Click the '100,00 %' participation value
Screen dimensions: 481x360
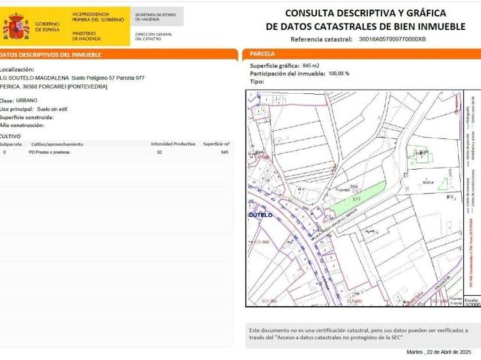pyautogui.click(x=338, y=74)
